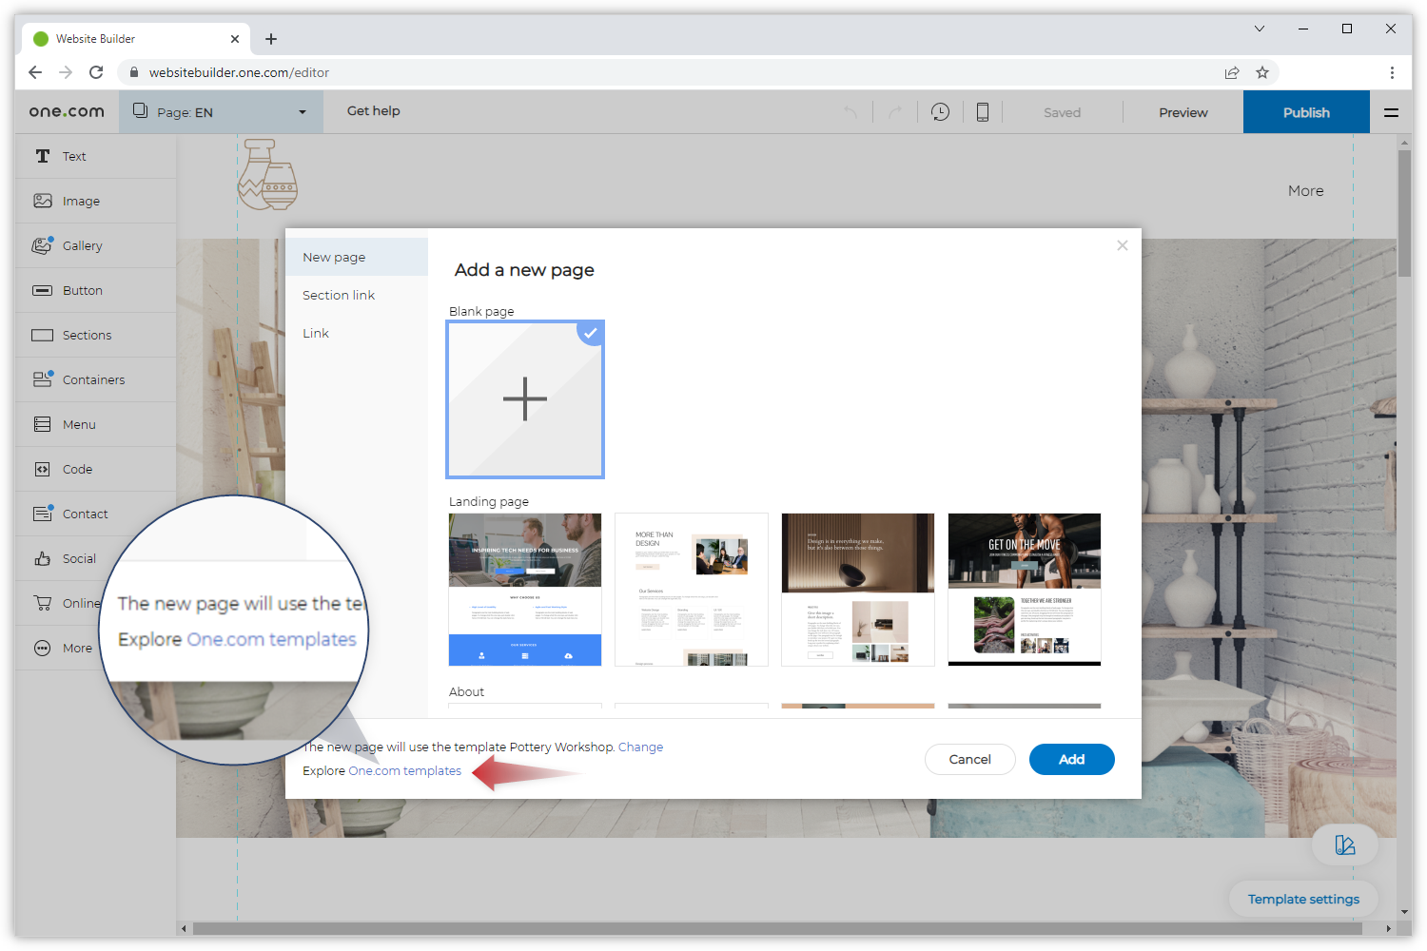The width and height of the screenshot is (1427, 951).
Task: Open the browser three-dot menu
Action: click(1392, 72)
